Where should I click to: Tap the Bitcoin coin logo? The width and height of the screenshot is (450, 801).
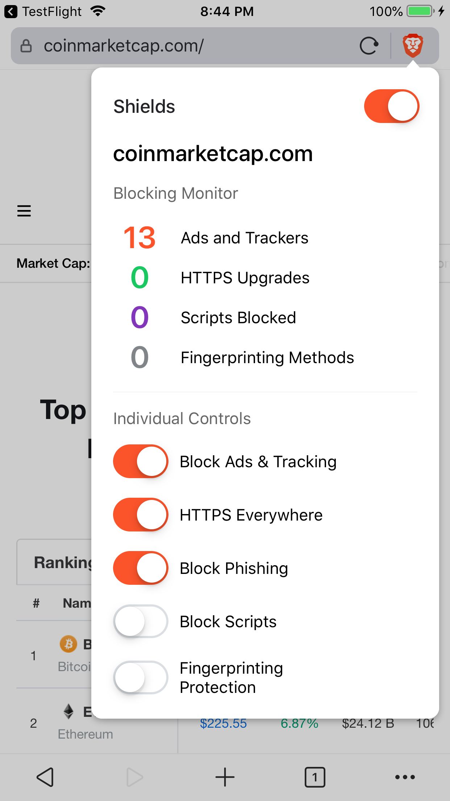[68, 644]
